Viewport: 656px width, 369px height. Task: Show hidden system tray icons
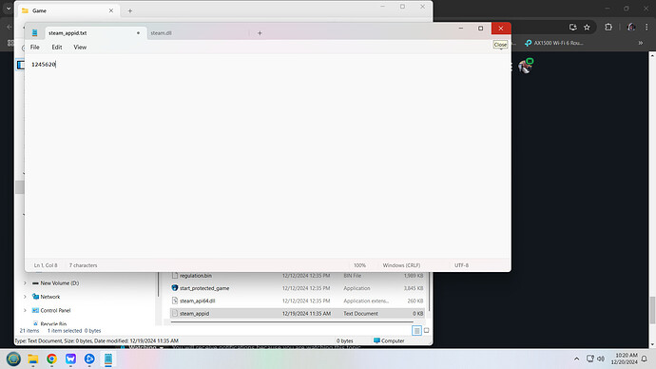coord(576,359)
